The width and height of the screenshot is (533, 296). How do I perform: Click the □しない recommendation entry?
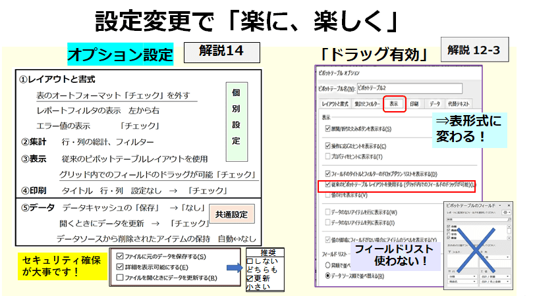[x=262, y=261]
